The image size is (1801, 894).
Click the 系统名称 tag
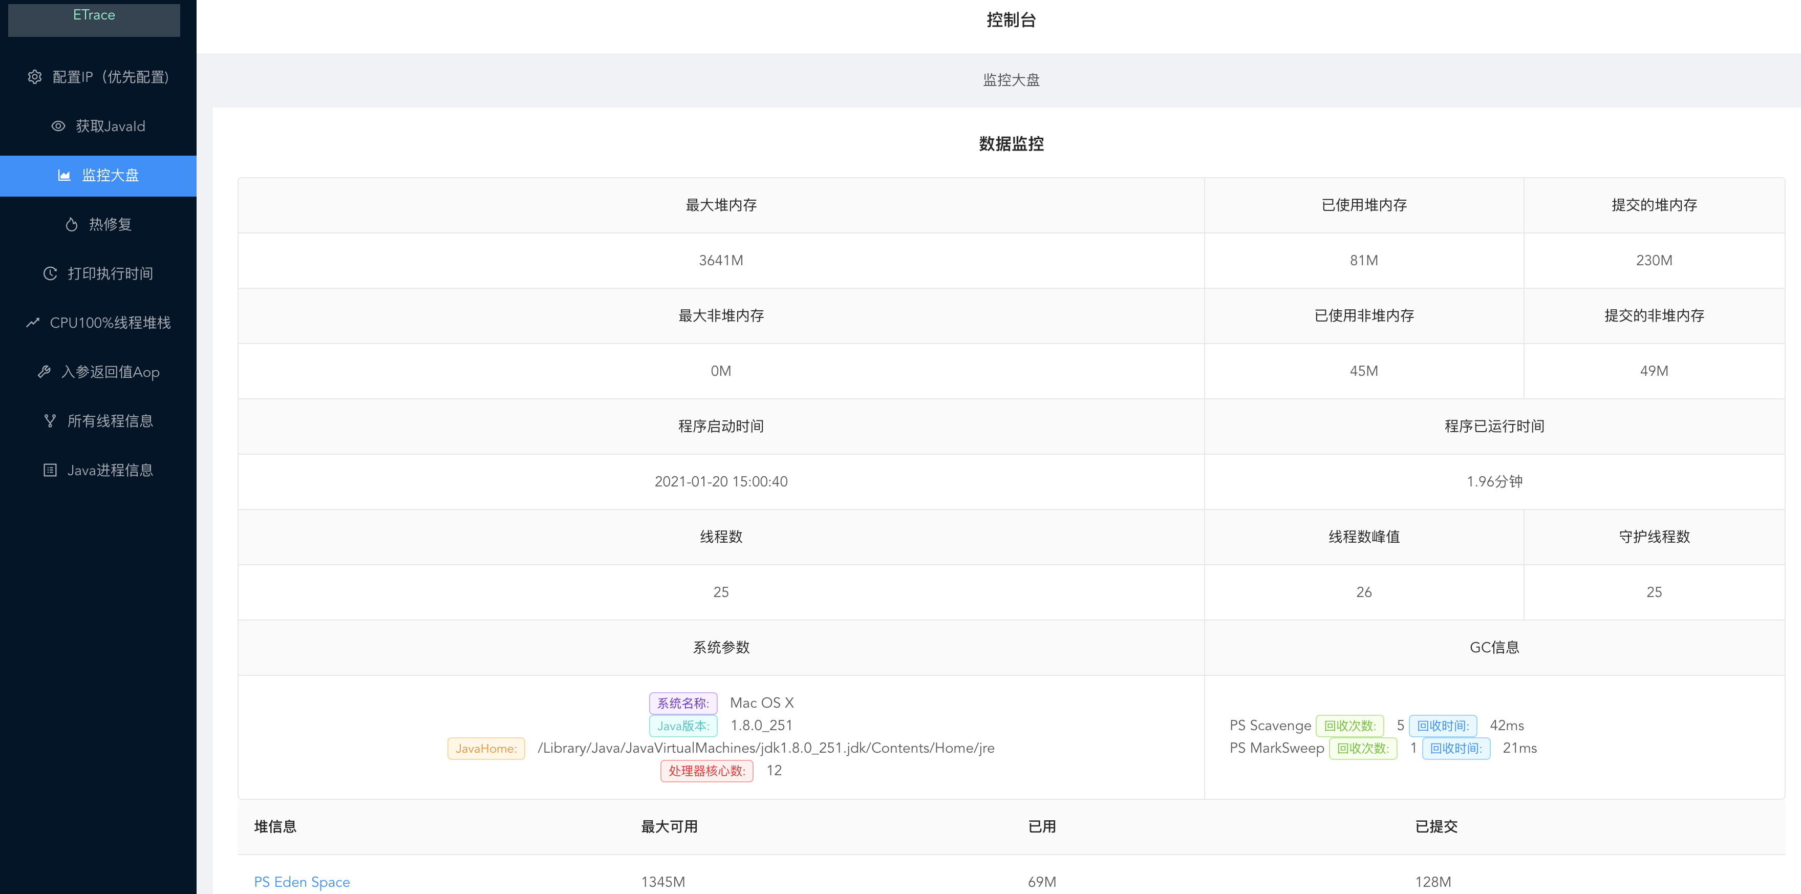[x=683, y=703]
